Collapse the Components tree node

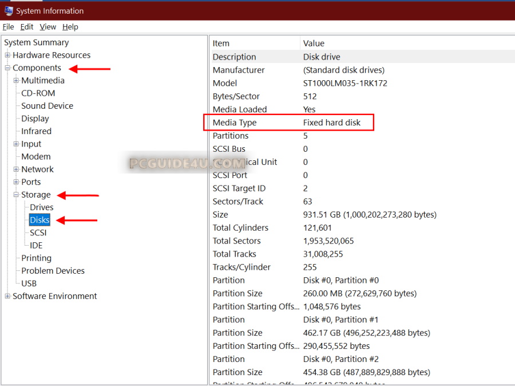(x=7, y=68)
